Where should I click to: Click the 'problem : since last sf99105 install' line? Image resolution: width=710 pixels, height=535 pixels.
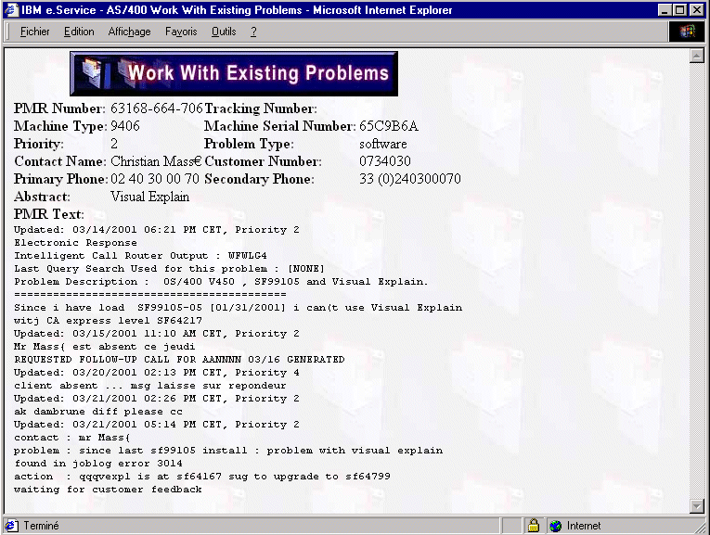point(228,451)
